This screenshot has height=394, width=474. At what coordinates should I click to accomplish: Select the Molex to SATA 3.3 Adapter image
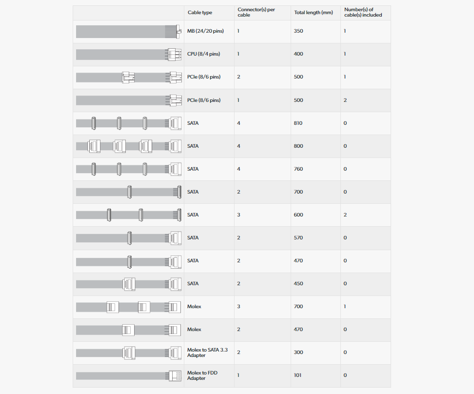pyautogui.click(x=129, y=353)
